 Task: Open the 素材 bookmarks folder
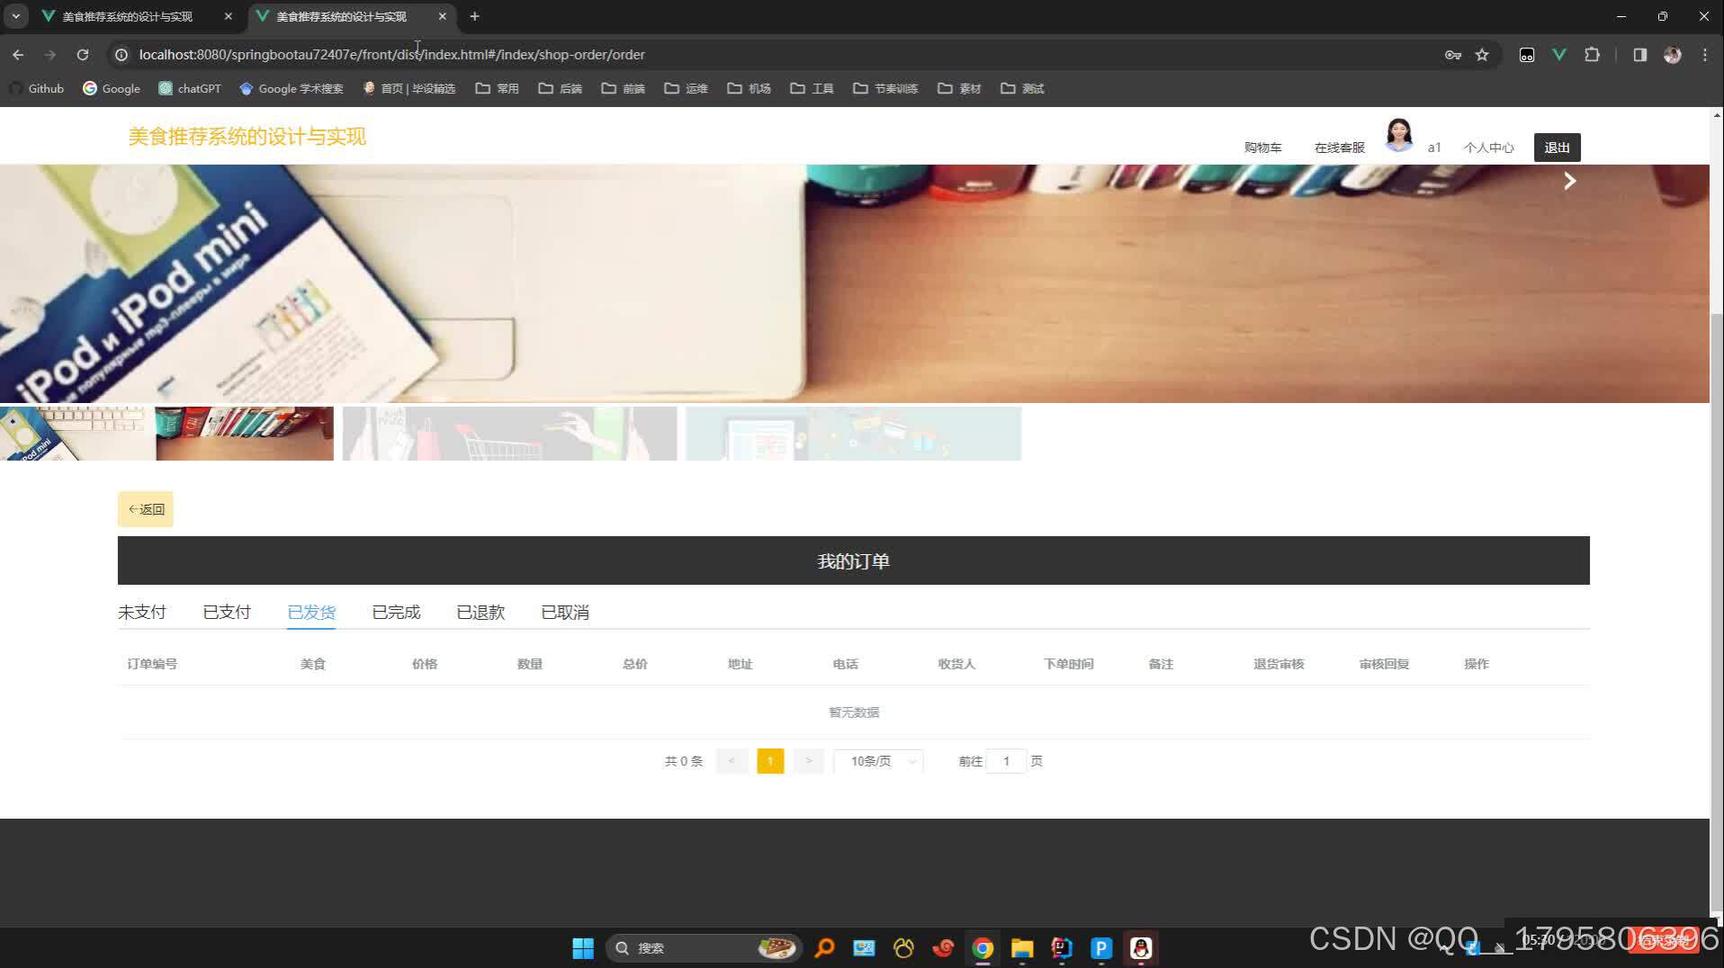(x=960, y=88)
